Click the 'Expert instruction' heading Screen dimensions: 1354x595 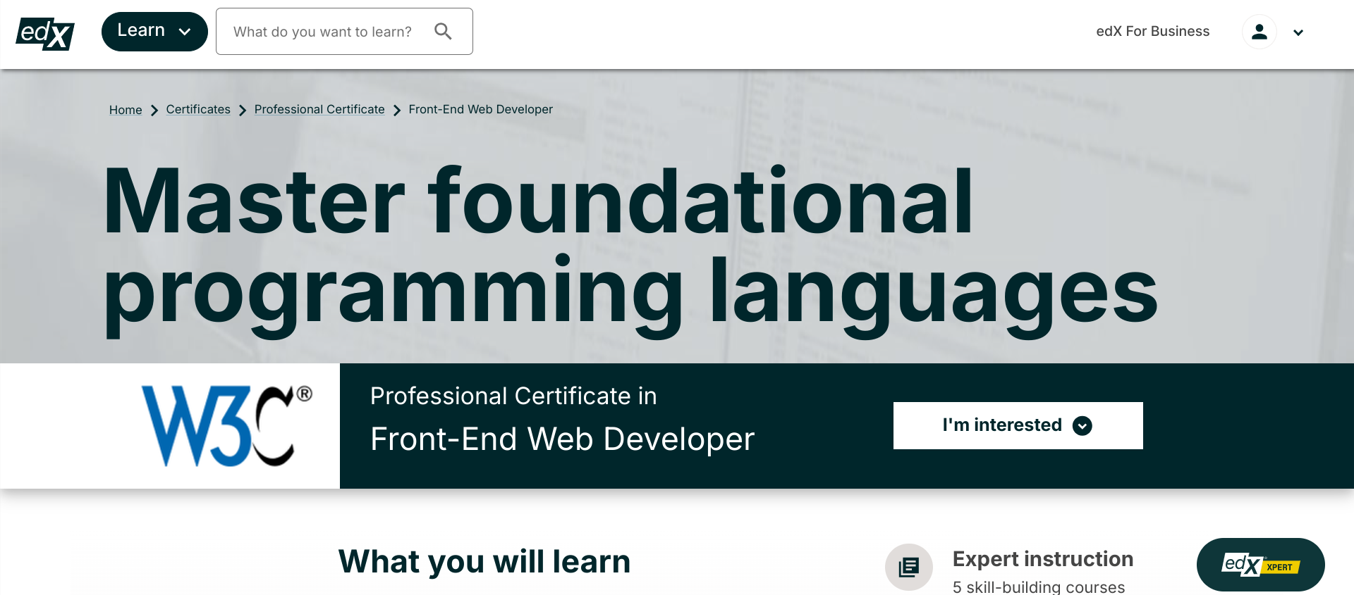tap(1042, 559)
